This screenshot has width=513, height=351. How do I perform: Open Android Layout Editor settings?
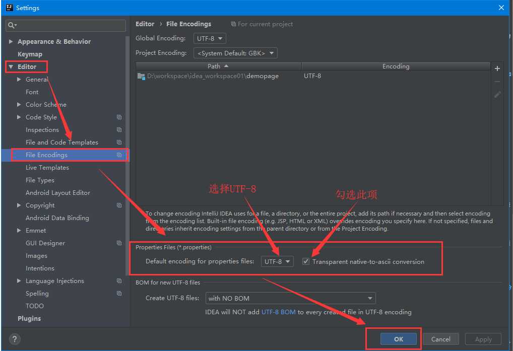click(58, 193)
